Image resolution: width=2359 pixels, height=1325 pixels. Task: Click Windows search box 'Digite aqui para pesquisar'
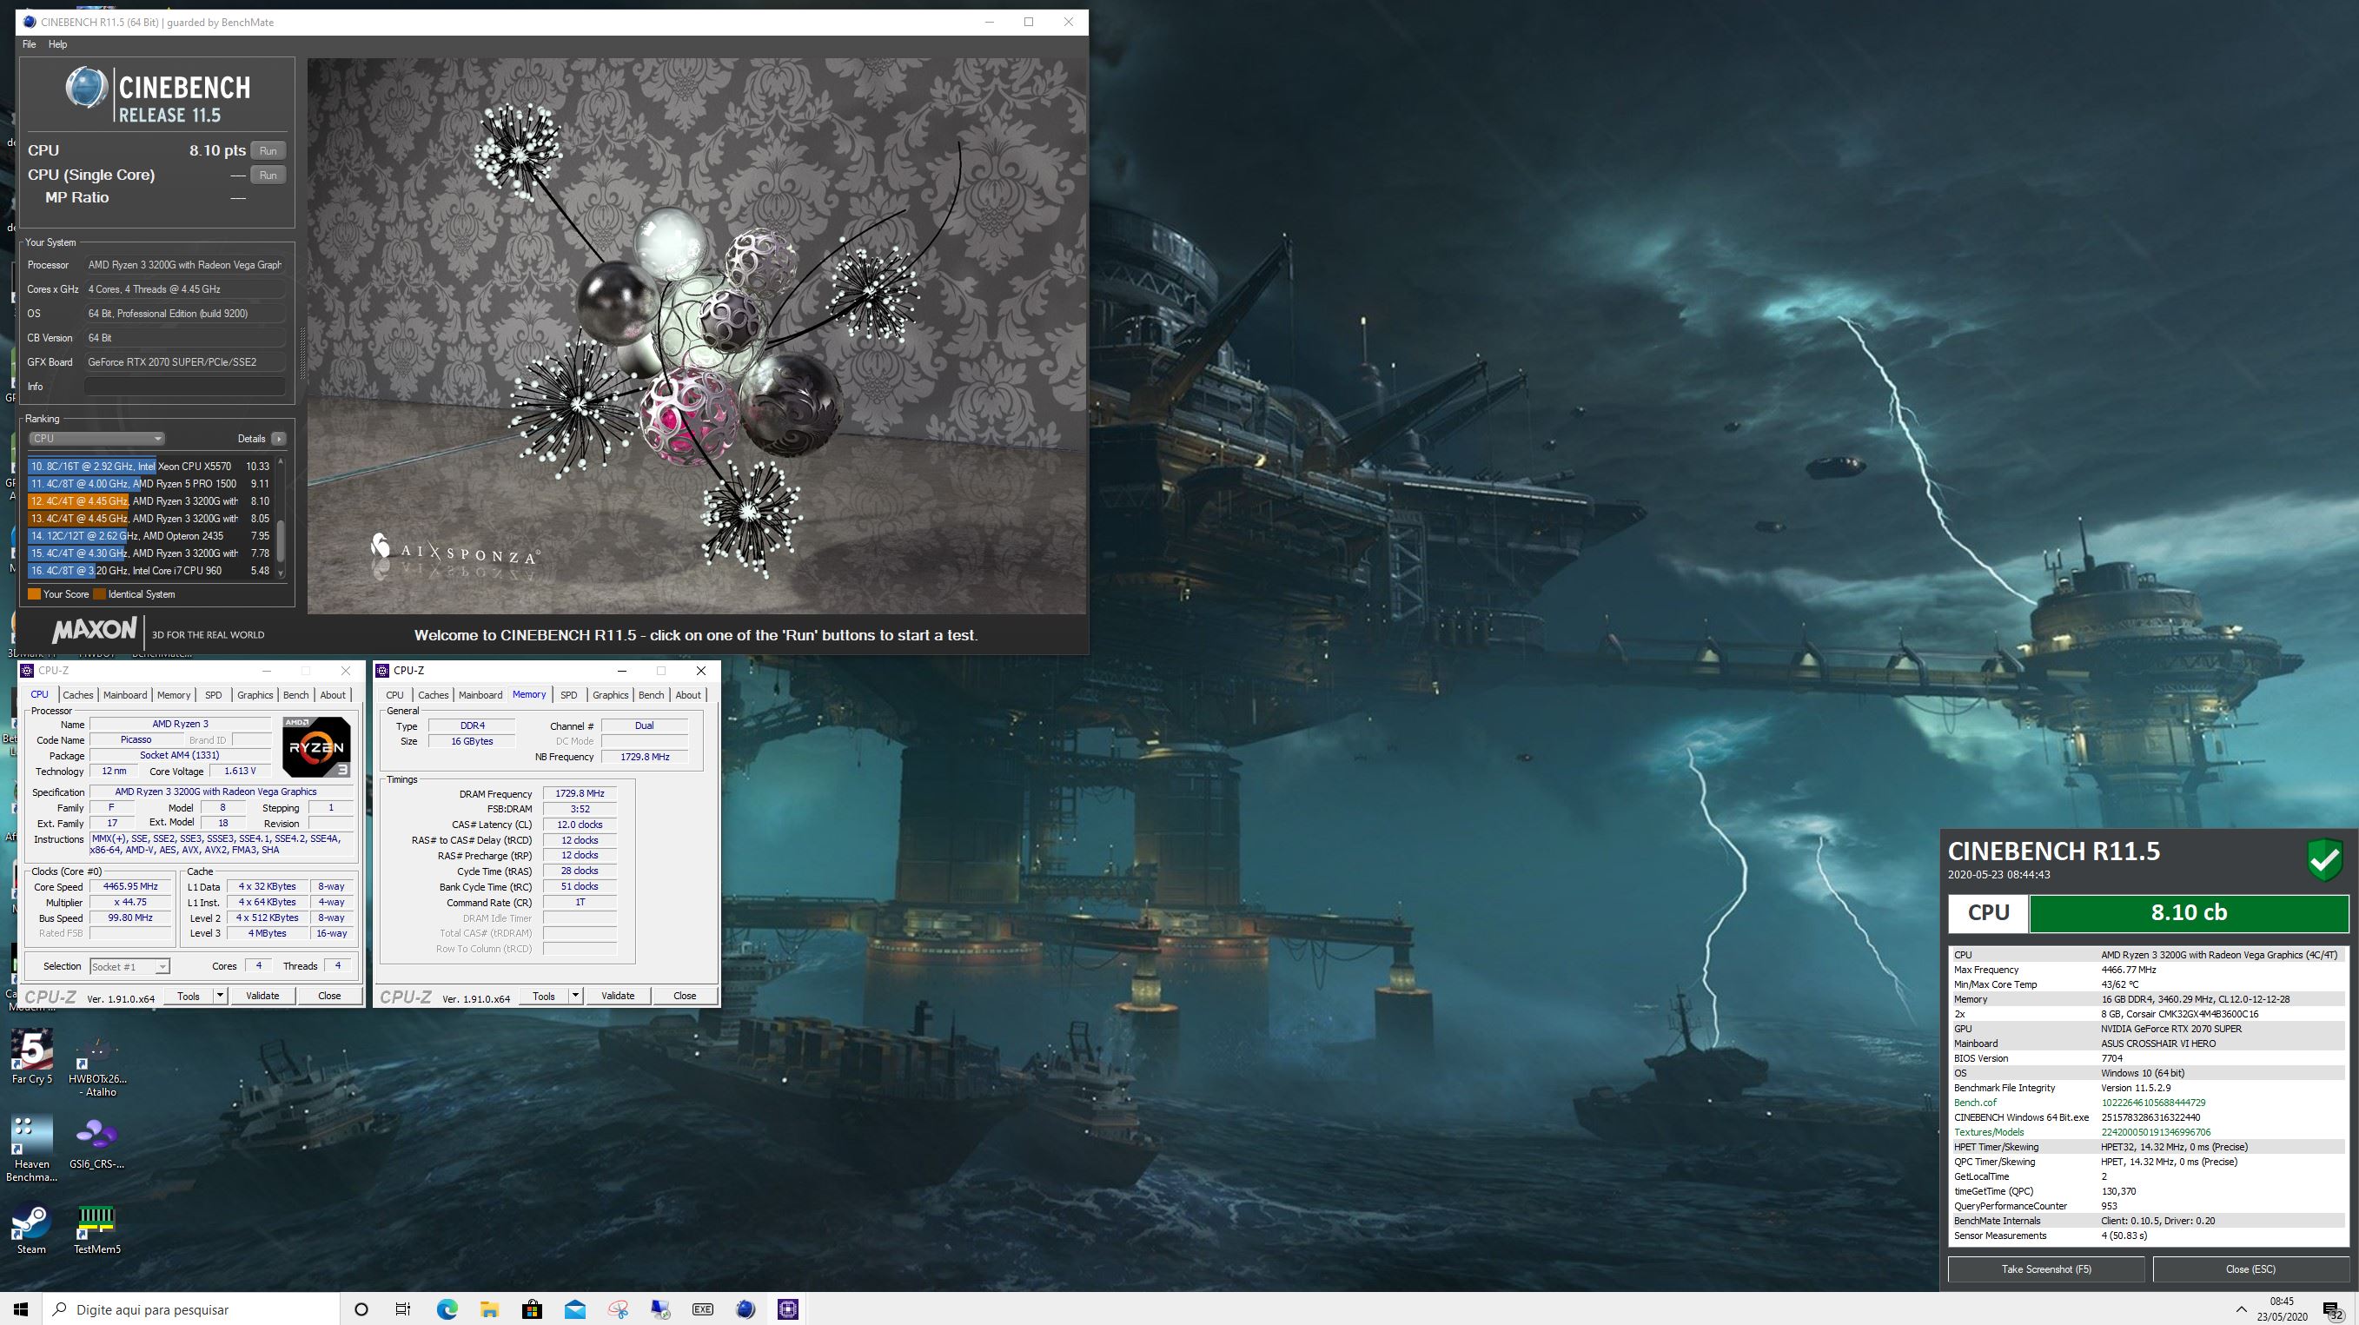click(192, 1309)
